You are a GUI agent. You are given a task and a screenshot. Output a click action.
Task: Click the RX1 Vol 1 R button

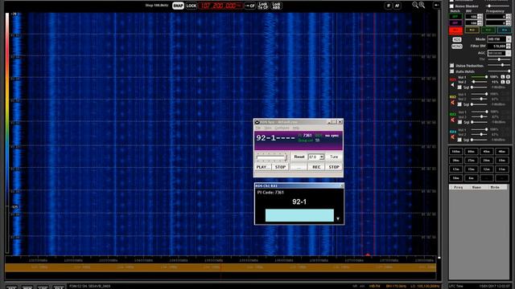(508, 77)
